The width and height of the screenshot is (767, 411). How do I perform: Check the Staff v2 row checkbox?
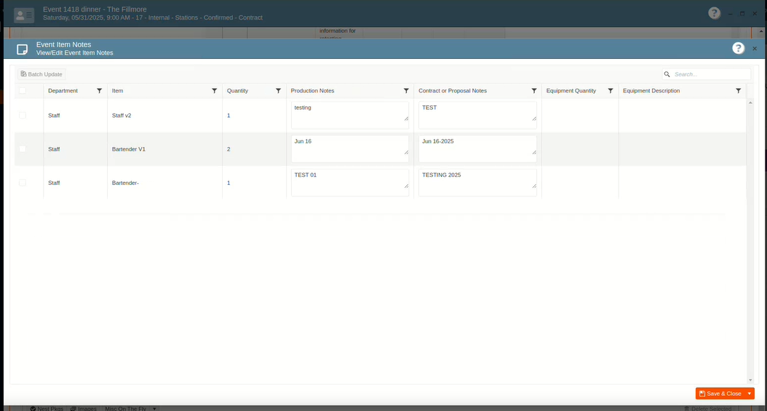click(23, 116)
